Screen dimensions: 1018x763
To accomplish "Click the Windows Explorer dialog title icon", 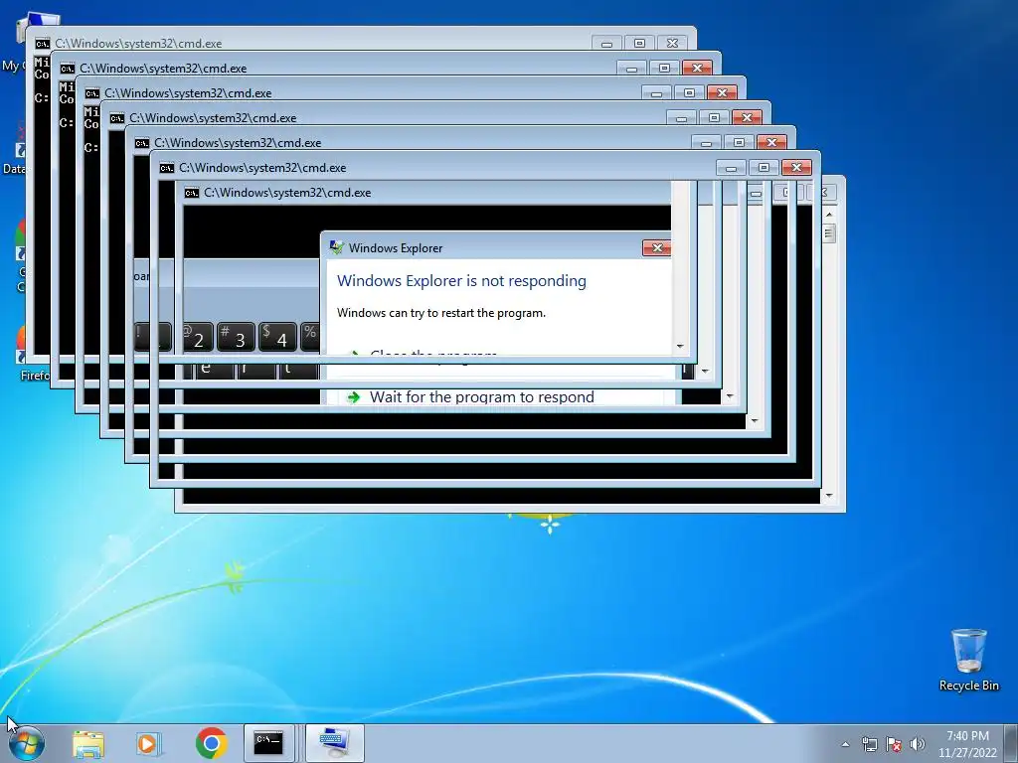I will (336, 247).
